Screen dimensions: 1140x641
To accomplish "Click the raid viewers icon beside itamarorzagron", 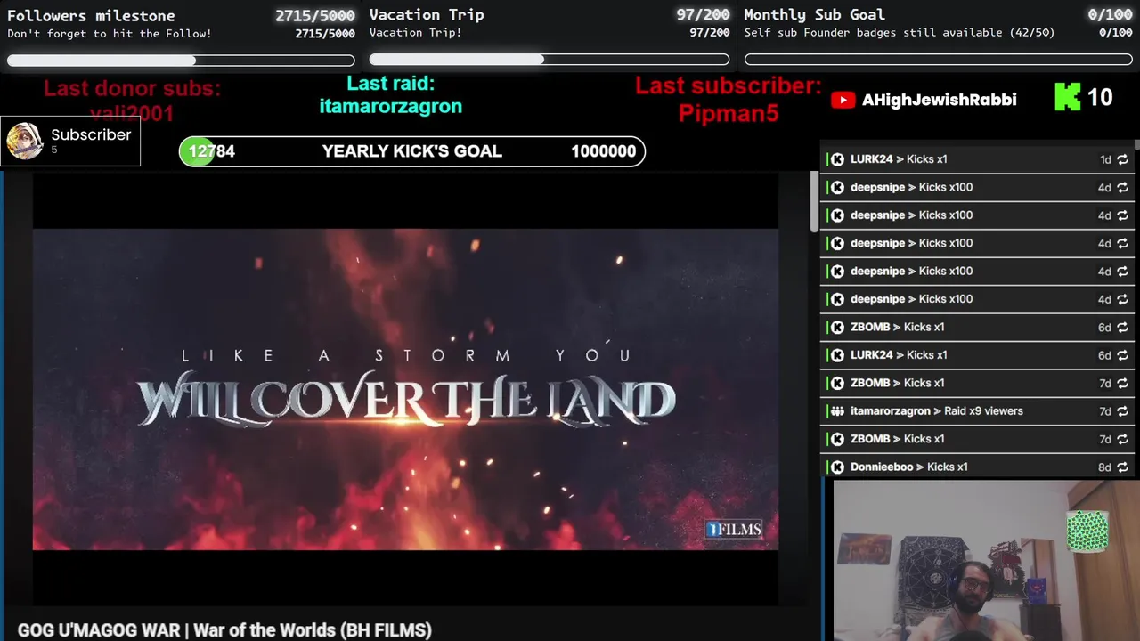I will 837,411.
